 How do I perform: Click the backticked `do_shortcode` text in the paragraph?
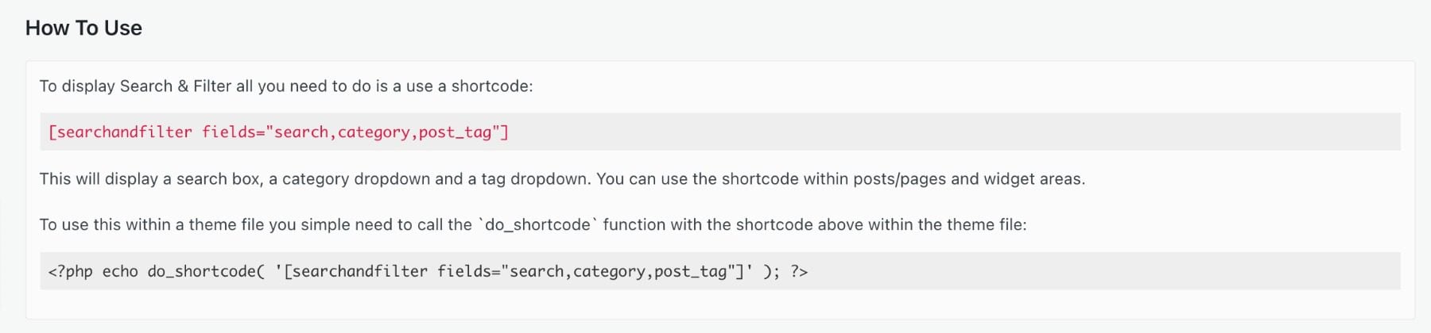(x=537, y=224)
